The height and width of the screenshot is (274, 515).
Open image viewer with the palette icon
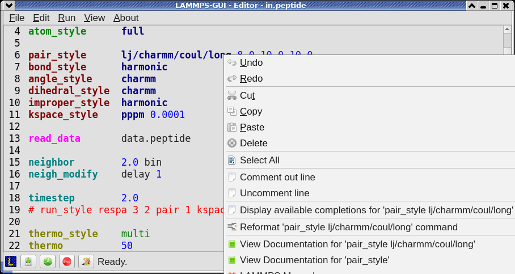(x=86, y=262)
